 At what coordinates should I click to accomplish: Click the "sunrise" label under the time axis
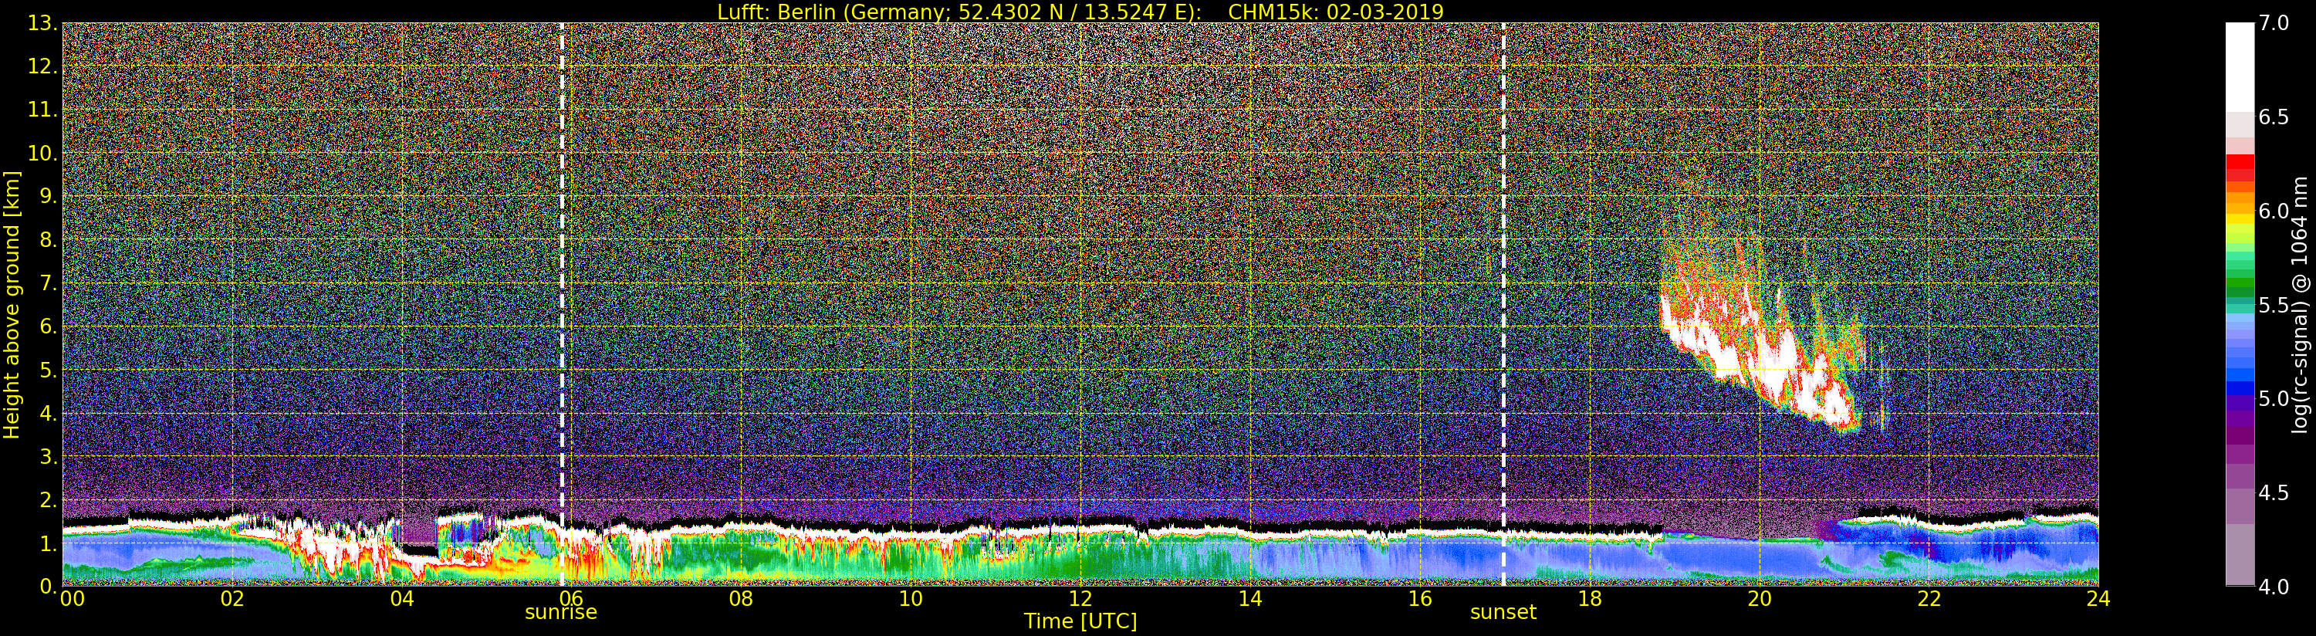pos(561,613)
